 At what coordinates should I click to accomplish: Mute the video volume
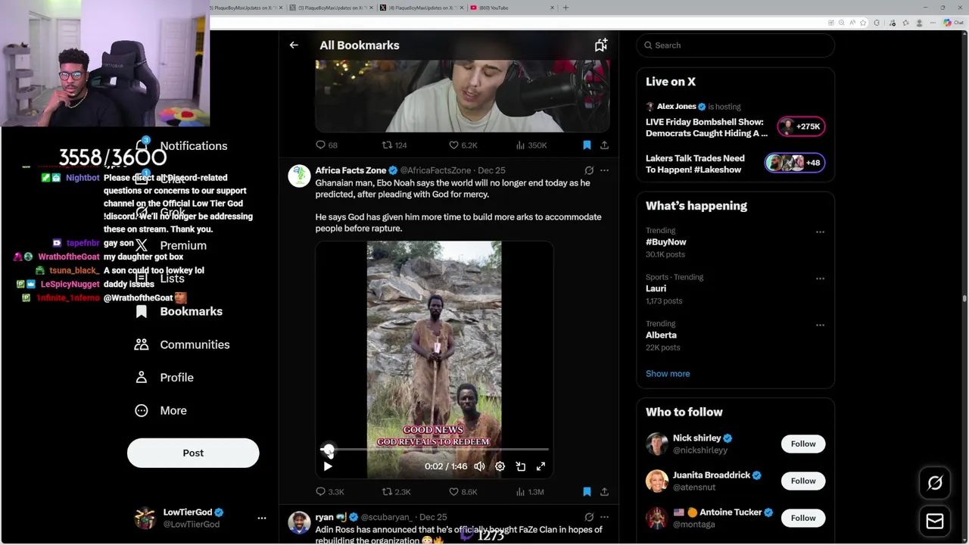[479, 466]
